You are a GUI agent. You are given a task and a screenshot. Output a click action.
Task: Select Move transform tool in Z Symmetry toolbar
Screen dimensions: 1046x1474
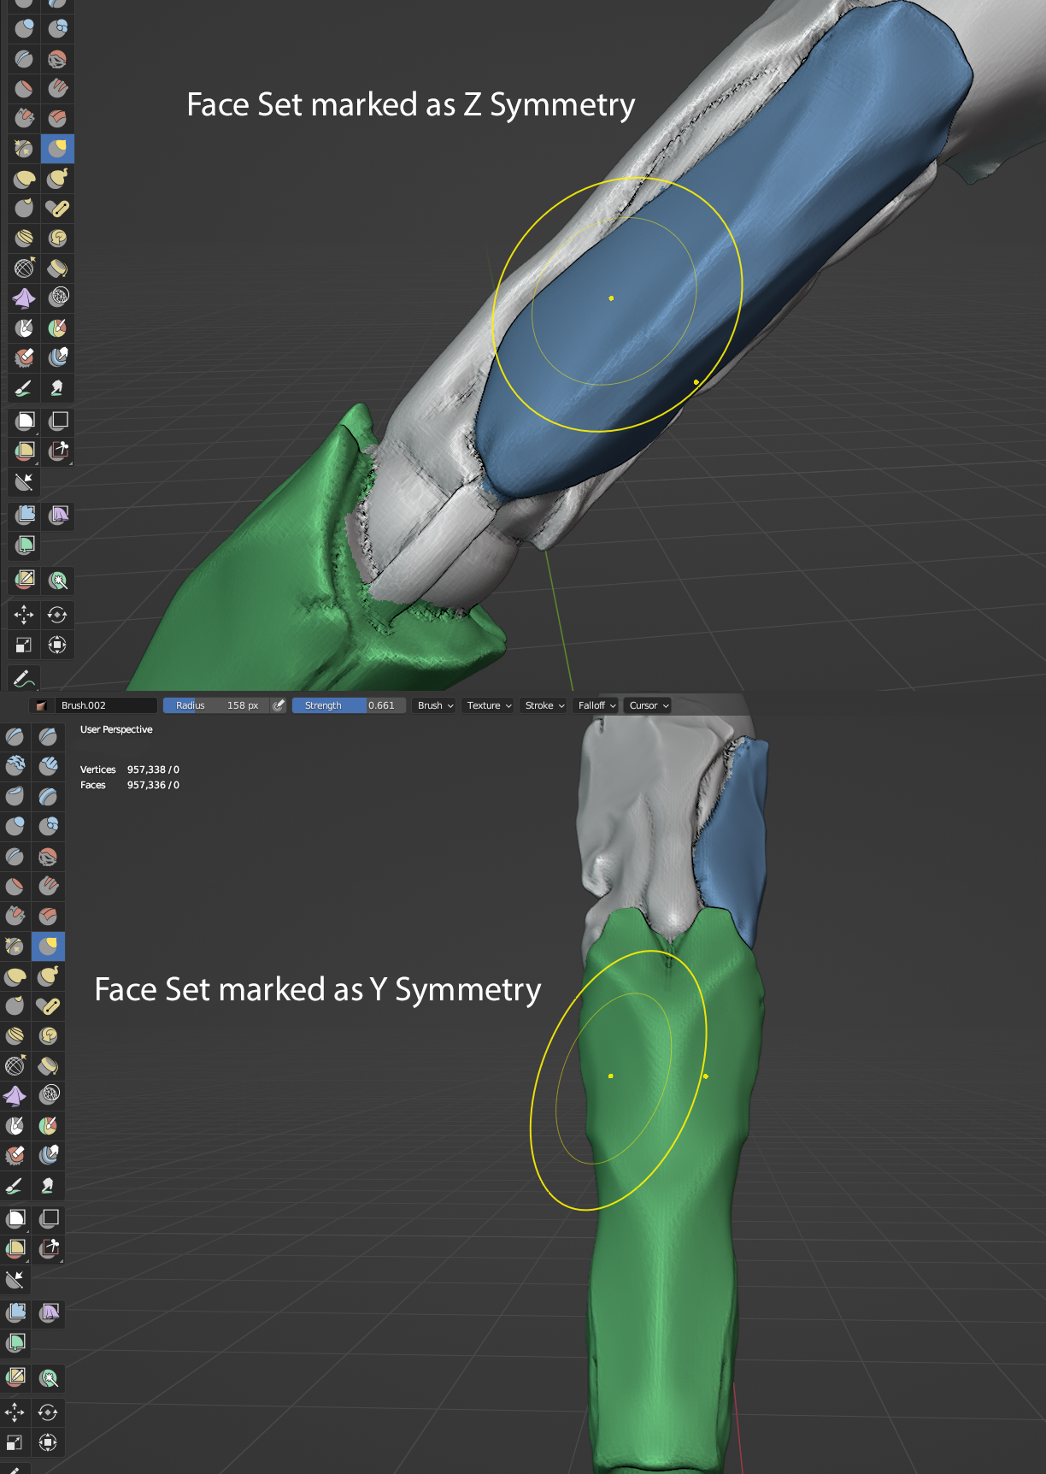[24, 615]
